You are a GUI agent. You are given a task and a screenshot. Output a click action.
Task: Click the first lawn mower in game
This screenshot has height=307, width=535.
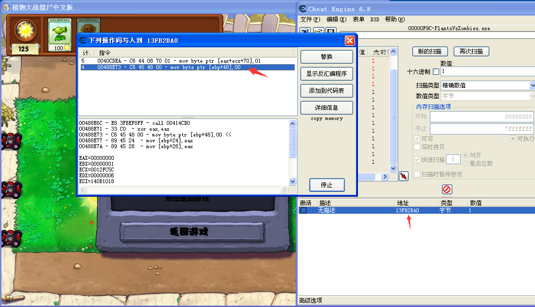pyautogui.click(x=11, y=141)
